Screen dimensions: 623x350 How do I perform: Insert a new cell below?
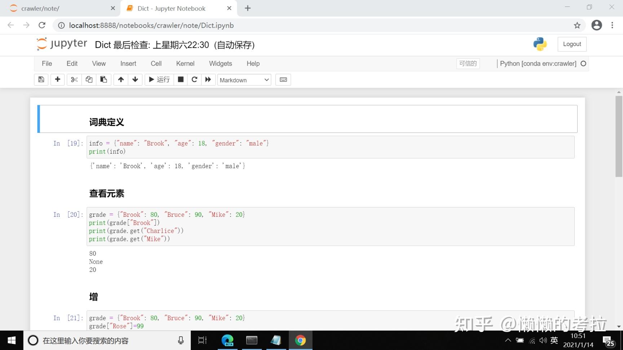[x=57, y=80]
